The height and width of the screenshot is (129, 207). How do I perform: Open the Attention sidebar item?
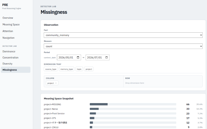click(x=8, y=31)
